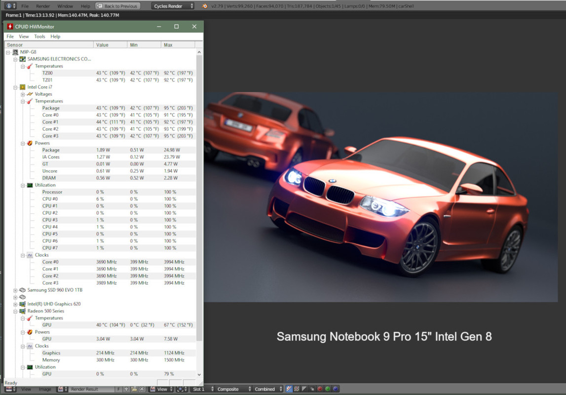Open the image editor type selector at bottom

click(x=11, y=389)
